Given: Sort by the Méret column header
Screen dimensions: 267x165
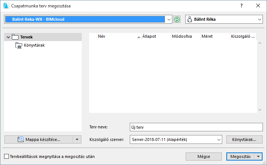Looking at the screenshot, I should click(x=215, y=36).
